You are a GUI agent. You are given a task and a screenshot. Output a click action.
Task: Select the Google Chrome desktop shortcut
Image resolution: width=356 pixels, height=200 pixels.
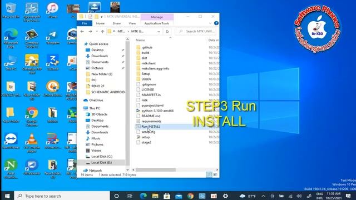click(x=32, y=117)
